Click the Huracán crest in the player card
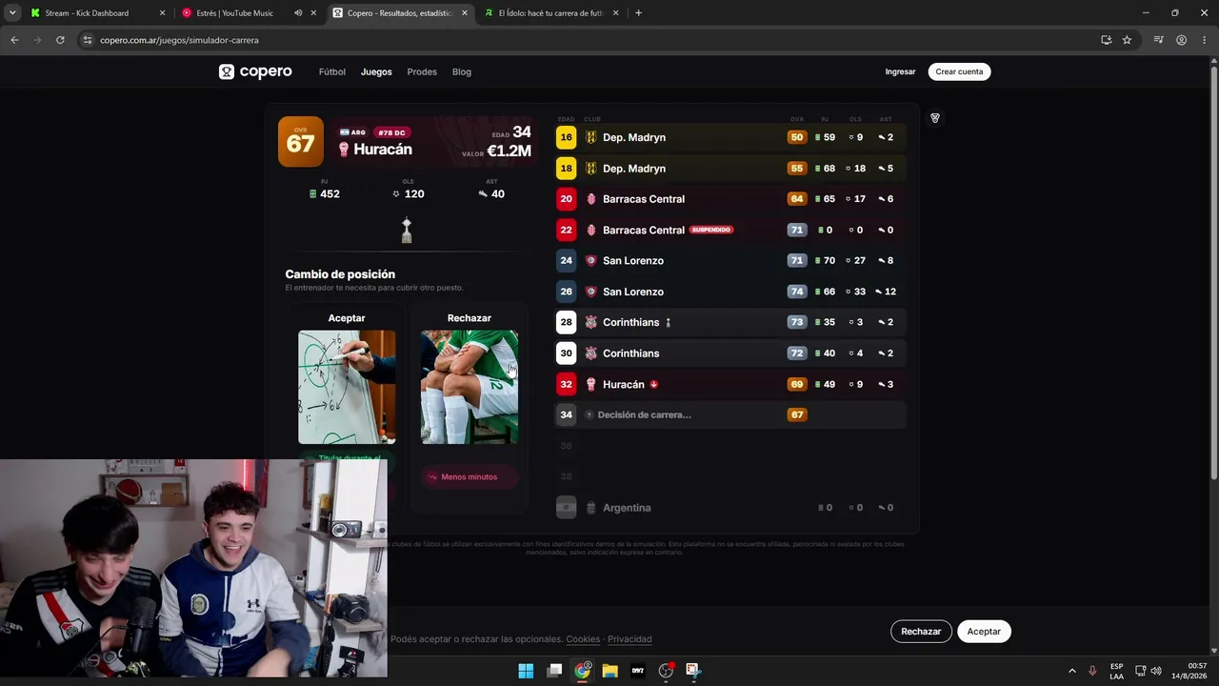Screen dimensions: 1219x686 pos(344,150)
